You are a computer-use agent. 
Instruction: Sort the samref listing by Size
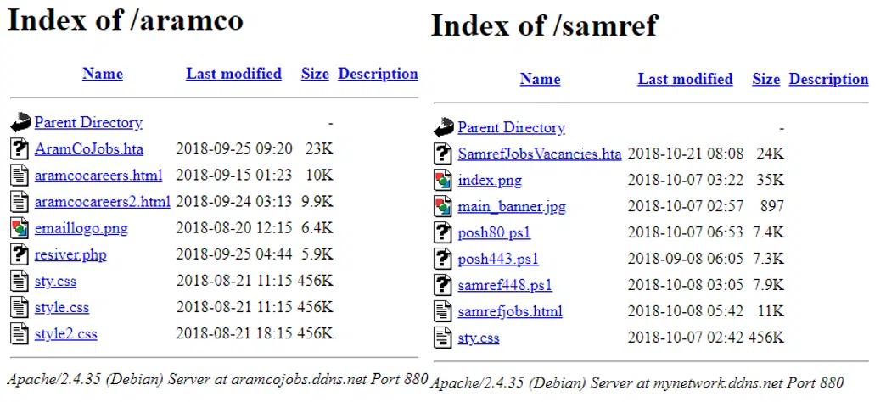coord(766,79)
